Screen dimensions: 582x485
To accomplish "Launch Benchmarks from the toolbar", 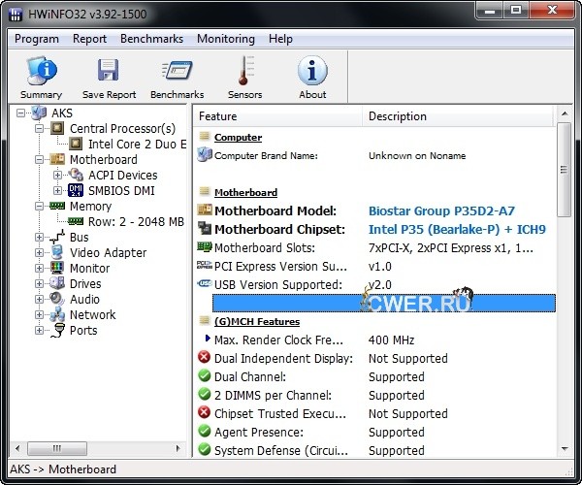I will point(177,72).
